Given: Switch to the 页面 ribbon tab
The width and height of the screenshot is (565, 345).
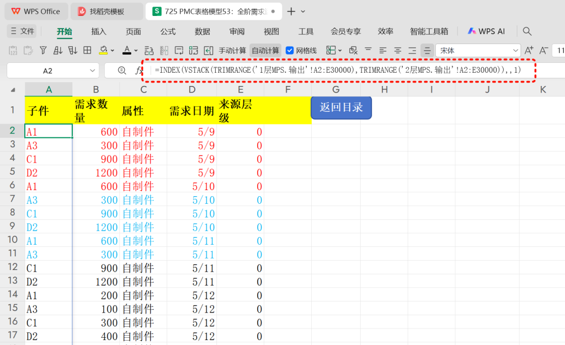Looking at the screenshot, I should coord(134,31).
